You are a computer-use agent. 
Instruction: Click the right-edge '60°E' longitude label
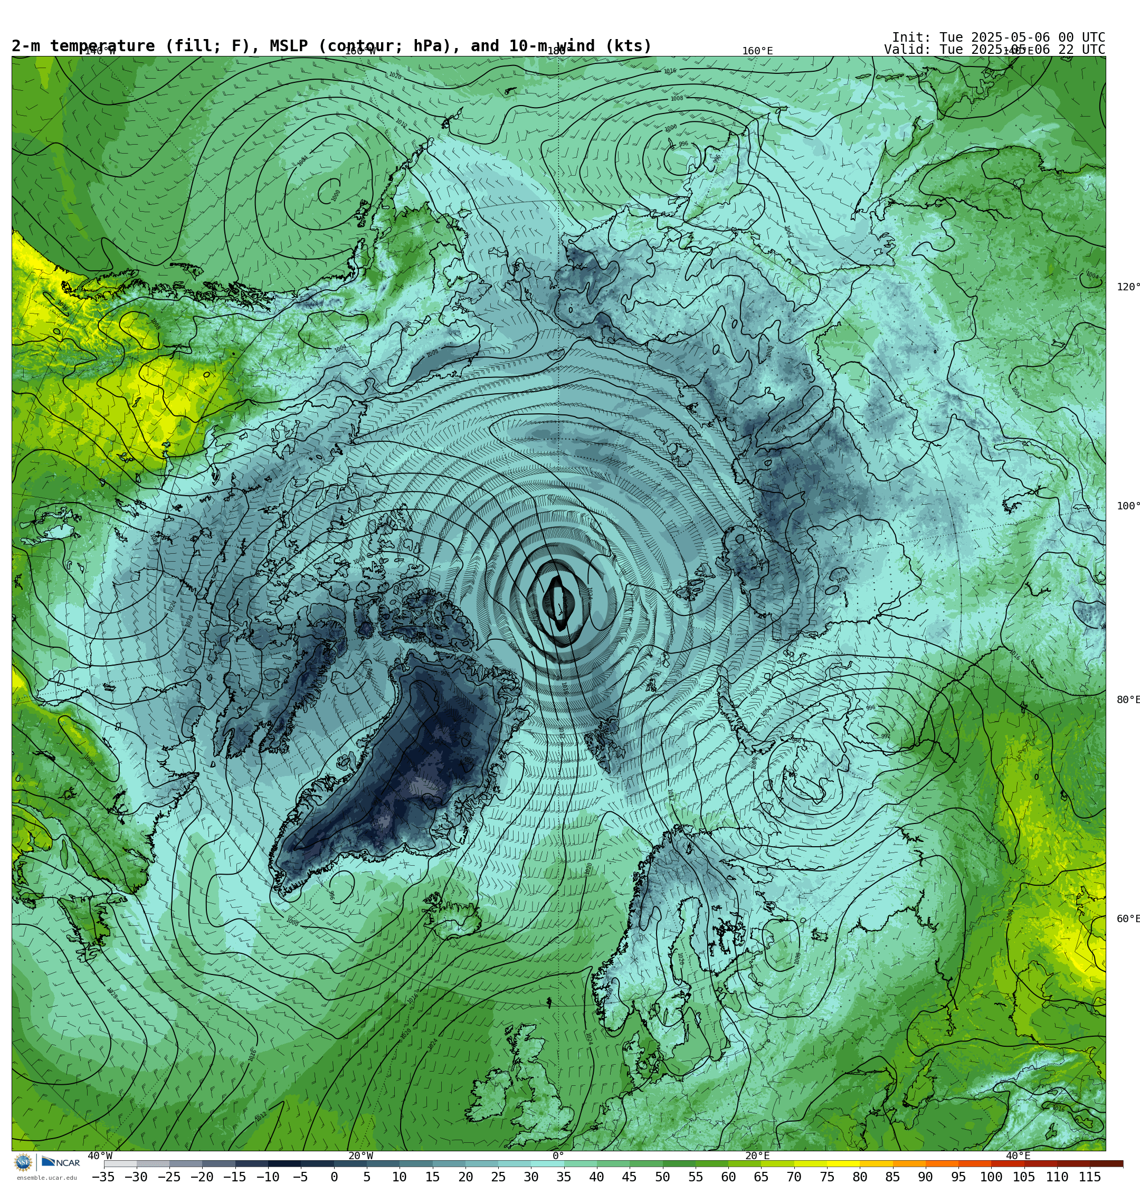tap(1128, 919)
